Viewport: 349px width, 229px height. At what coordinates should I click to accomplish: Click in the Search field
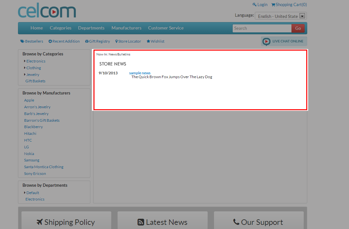coord(262,28)
